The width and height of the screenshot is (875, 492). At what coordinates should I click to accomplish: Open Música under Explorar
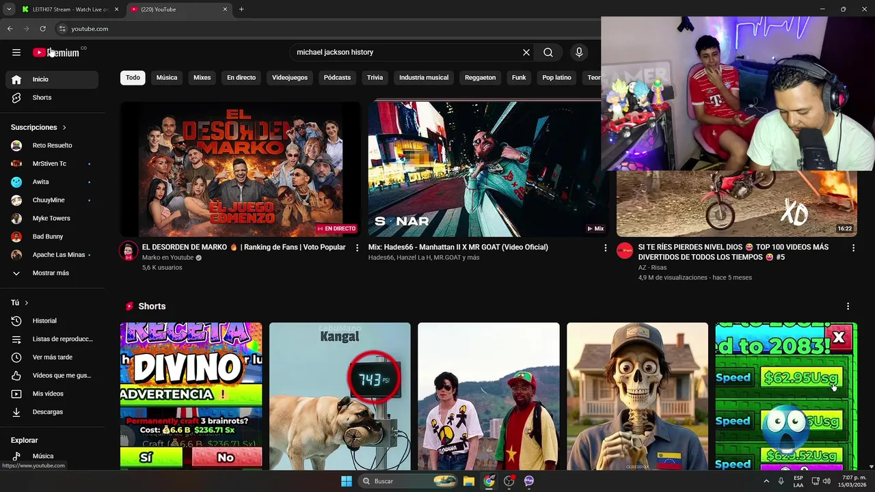point(52,456)
